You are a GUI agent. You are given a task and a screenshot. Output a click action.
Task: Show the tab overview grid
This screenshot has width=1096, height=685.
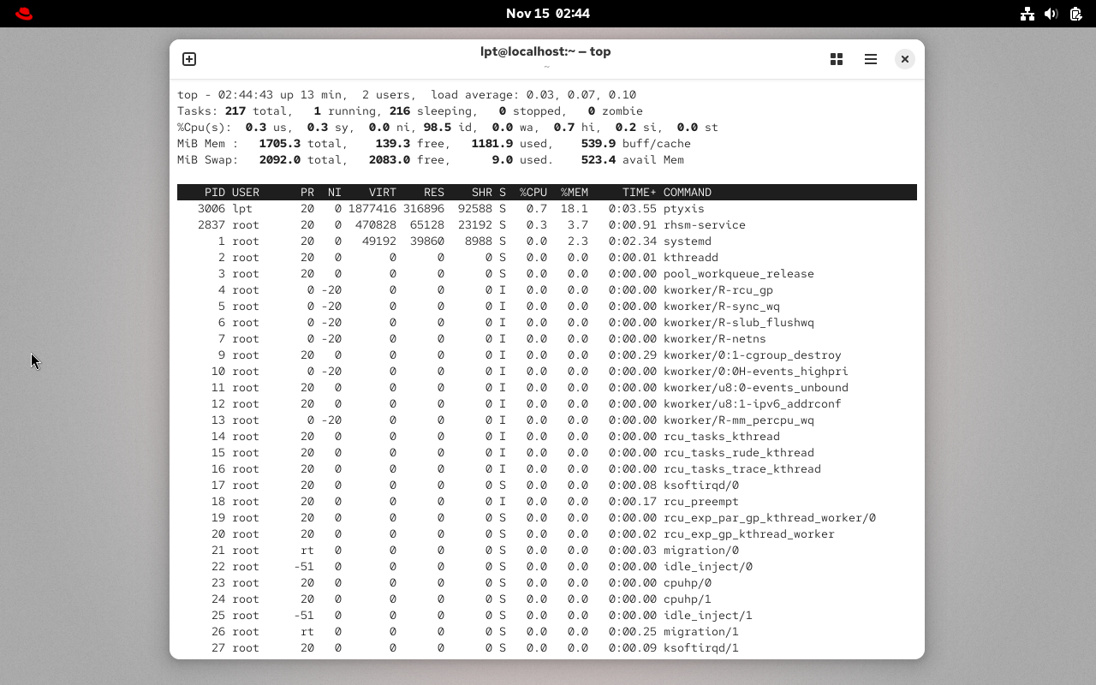coord(837,59)
